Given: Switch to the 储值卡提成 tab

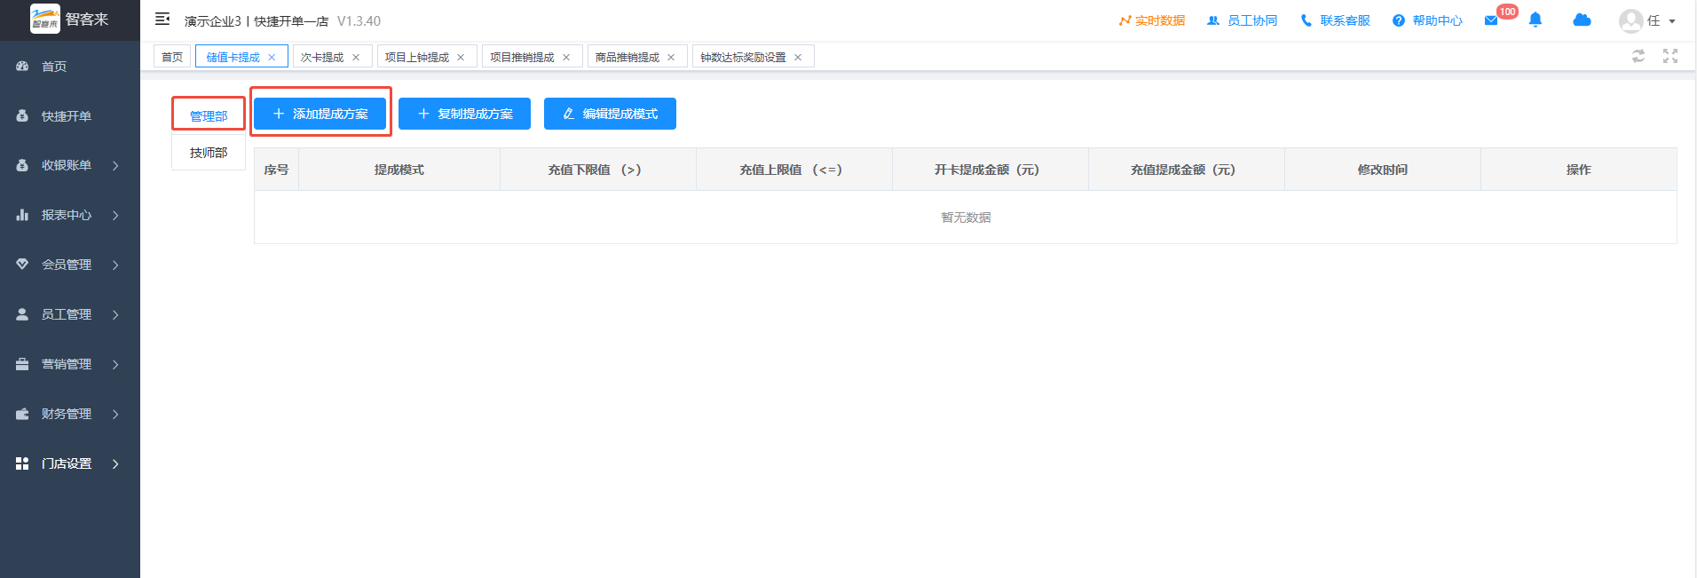Looking at the screenshot, I should point(233,57).
